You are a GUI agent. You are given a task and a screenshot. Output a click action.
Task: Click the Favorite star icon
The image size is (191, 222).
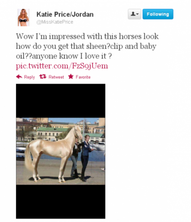pyautogui.click(x=71, y=77)
